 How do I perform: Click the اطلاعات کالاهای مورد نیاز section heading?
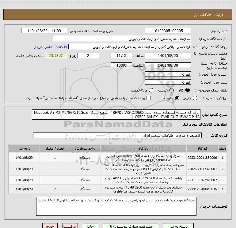[204, 125]
